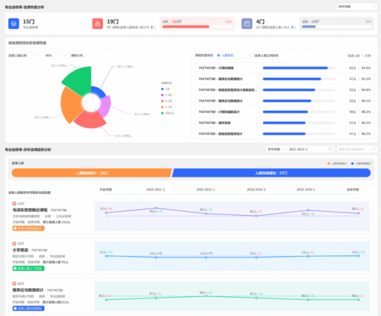The height and width of the screenshot is (316, 381).
Task: Click the blue layers icon beside 15门
Action: 13,24
